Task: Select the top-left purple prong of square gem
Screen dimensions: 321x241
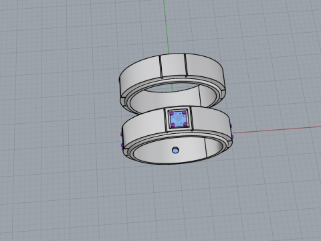Action: pos(171,113)
